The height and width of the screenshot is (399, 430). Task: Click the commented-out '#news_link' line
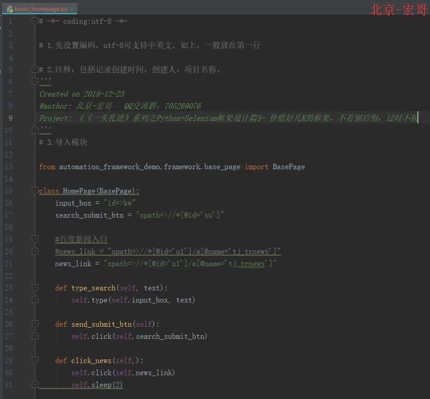[x=168, y=251]
